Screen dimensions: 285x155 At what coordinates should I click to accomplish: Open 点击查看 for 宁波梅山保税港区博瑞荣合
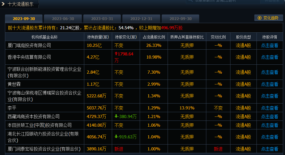(270, 96)
